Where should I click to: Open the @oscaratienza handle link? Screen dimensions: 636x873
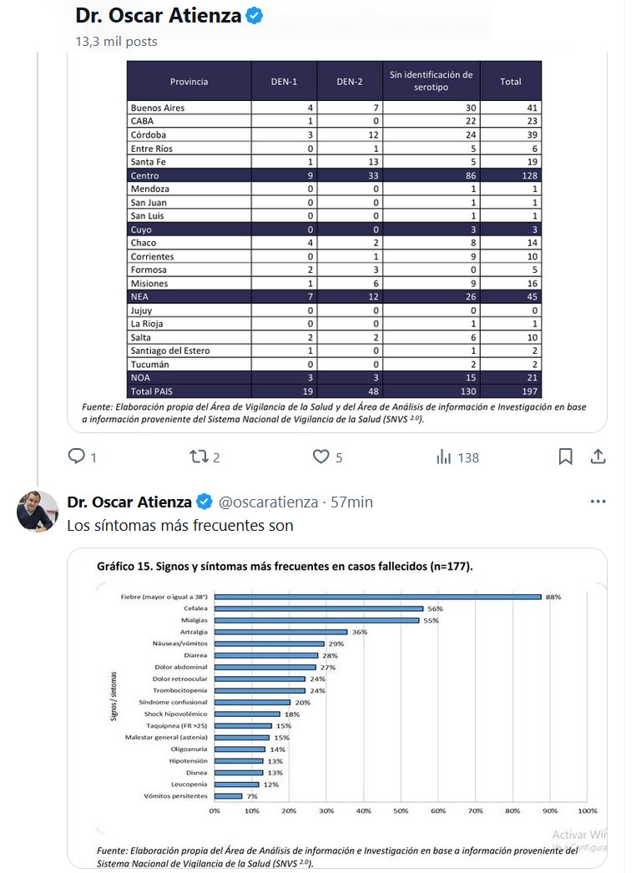tap(268, 502)
